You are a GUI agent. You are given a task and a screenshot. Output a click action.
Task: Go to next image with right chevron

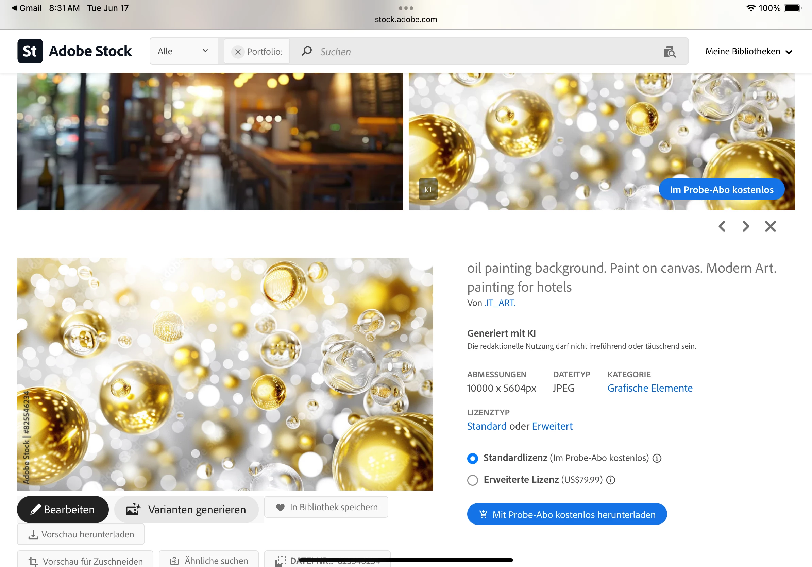coord(745,226)
